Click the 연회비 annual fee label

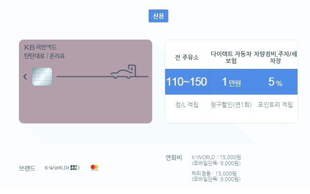(174, 157)
